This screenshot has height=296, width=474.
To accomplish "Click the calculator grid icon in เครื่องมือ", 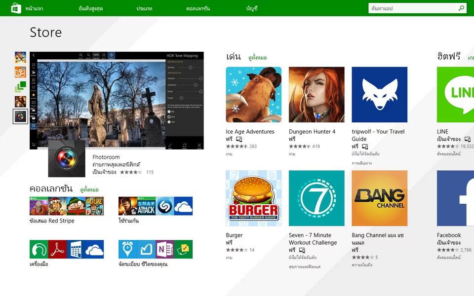I will [x=76, y=250].
